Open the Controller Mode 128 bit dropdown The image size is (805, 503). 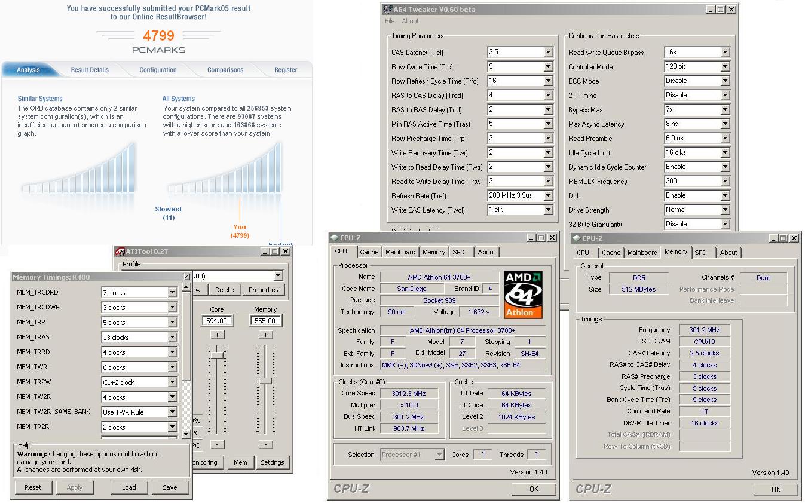point(725,66)
